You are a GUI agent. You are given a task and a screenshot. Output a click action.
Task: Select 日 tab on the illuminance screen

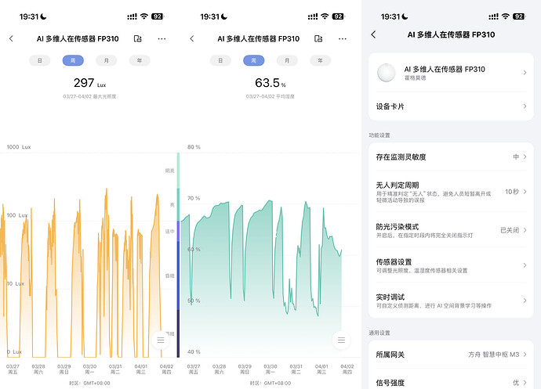[40, 60]
